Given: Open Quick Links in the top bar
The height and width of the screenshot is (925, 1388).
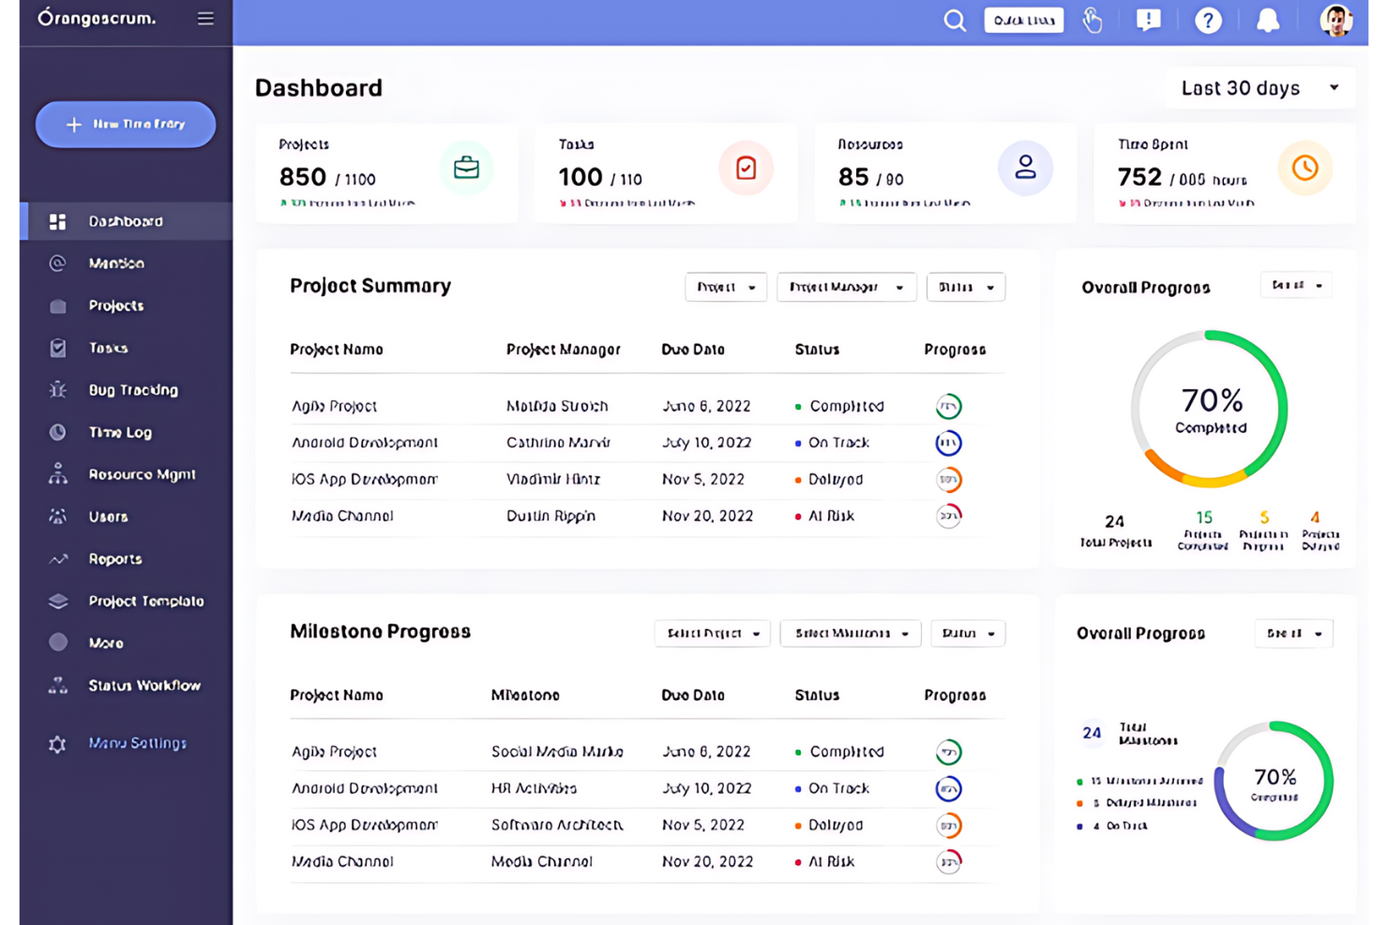Looking at the screenshot, I should 1023,20.
